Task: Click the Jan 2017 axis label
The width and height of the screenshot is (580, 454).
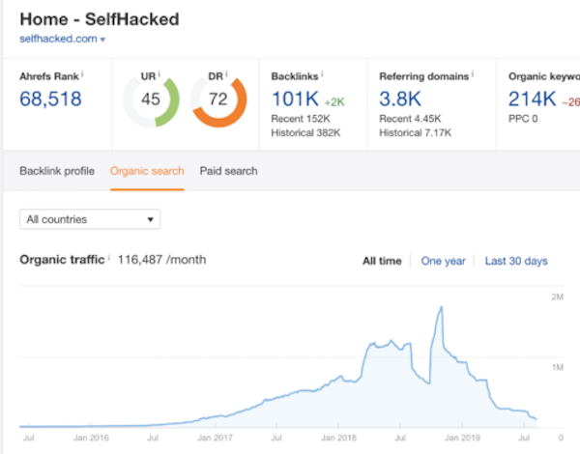Action: [x=215, y=438]
